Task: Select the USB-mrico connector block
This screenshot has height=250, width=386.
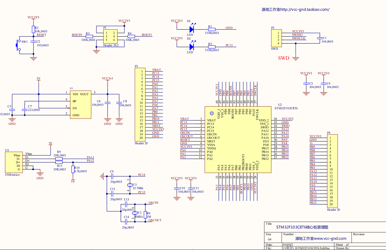Action: tap(14, 162)
